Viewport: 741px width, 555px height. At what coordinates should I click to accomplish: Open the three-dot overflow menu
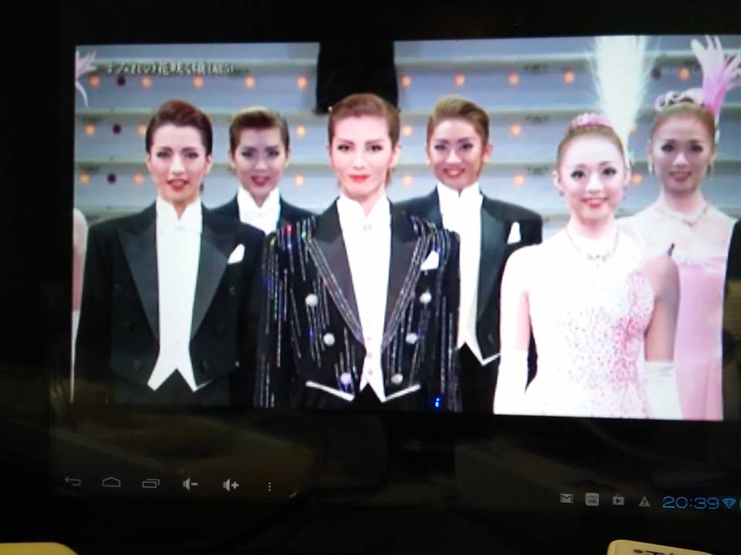[269, 486]
